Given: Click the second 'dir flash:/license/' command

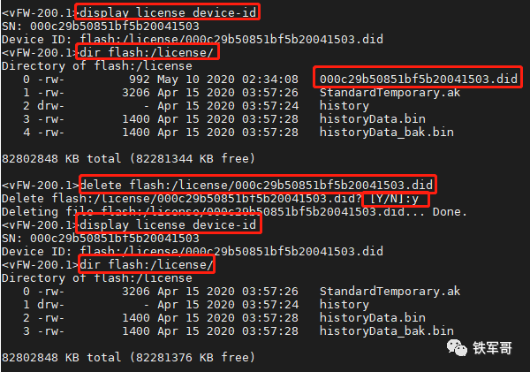Looking at the screenshot, I should 147,265.
